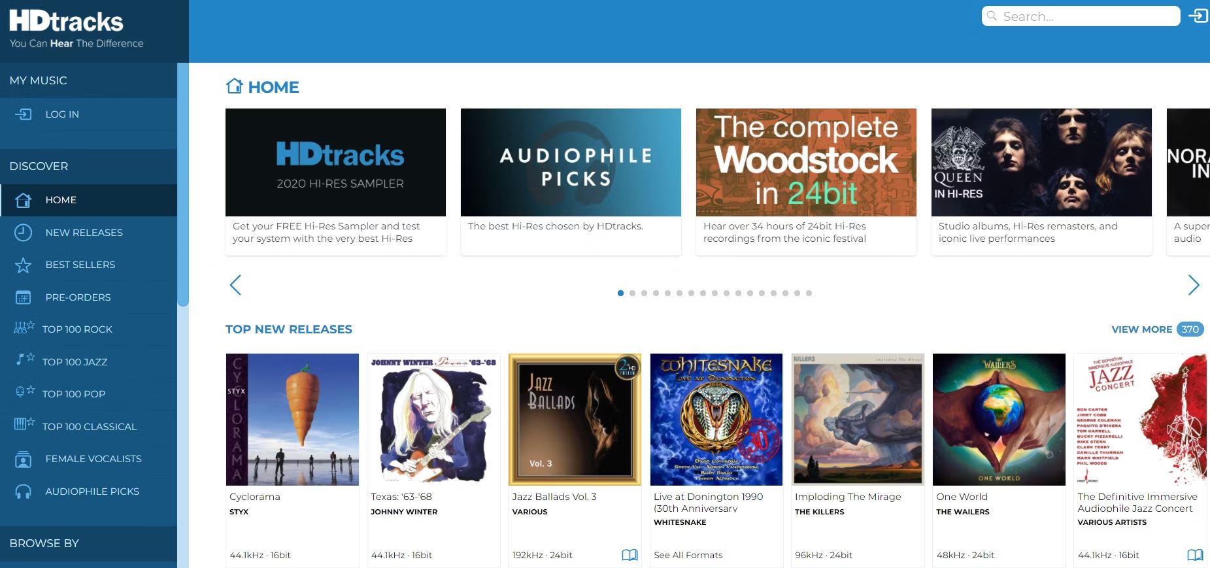Click the Top 100 Classical piano icon
1210x568 pixels.
(24, 424)
